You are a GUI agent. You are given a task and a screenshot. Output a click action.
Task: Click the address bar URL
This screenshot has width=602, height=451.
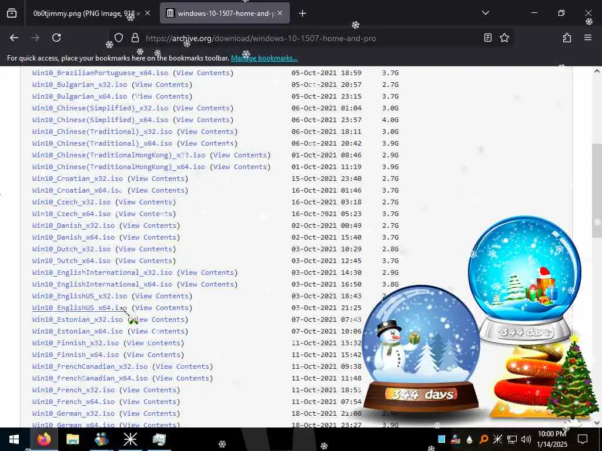(260, 38)
